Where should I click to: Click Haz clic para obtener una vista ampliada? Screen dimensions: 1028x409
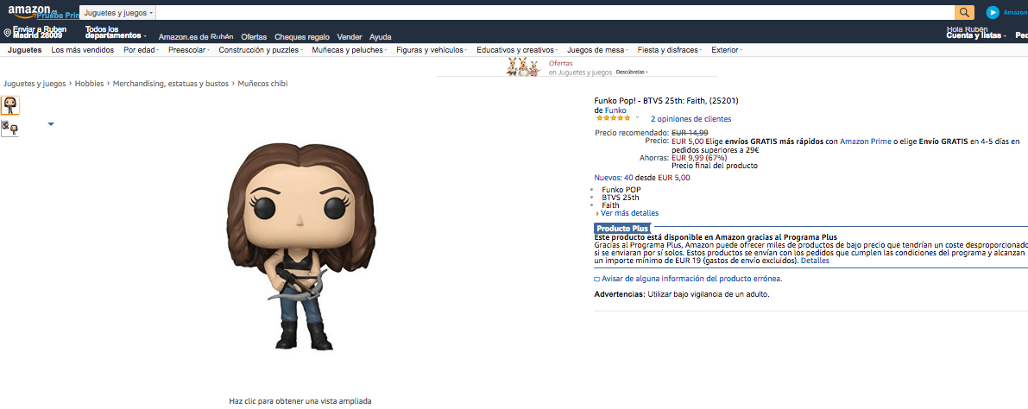tap(300, 400)
